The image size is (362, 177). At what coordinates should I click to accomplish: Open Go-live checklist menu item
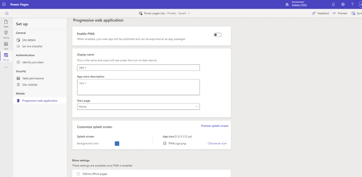(x=32, y=46)
